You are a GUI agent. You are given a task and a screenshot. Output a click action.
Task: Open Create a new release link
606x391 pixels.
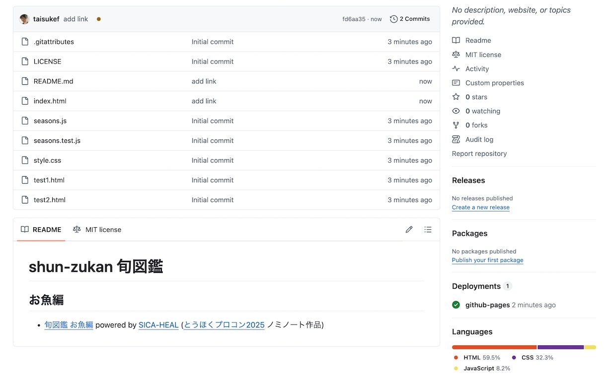click(x=480, y=207)
